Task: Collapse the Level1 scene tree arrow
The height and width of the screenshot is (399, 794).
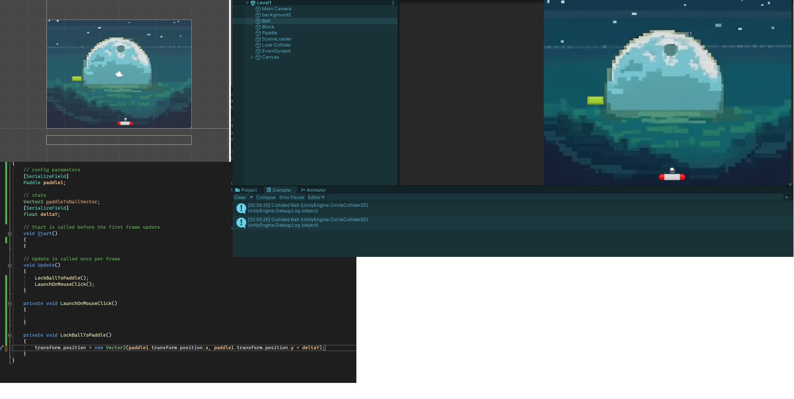Action: coord(247,3)
